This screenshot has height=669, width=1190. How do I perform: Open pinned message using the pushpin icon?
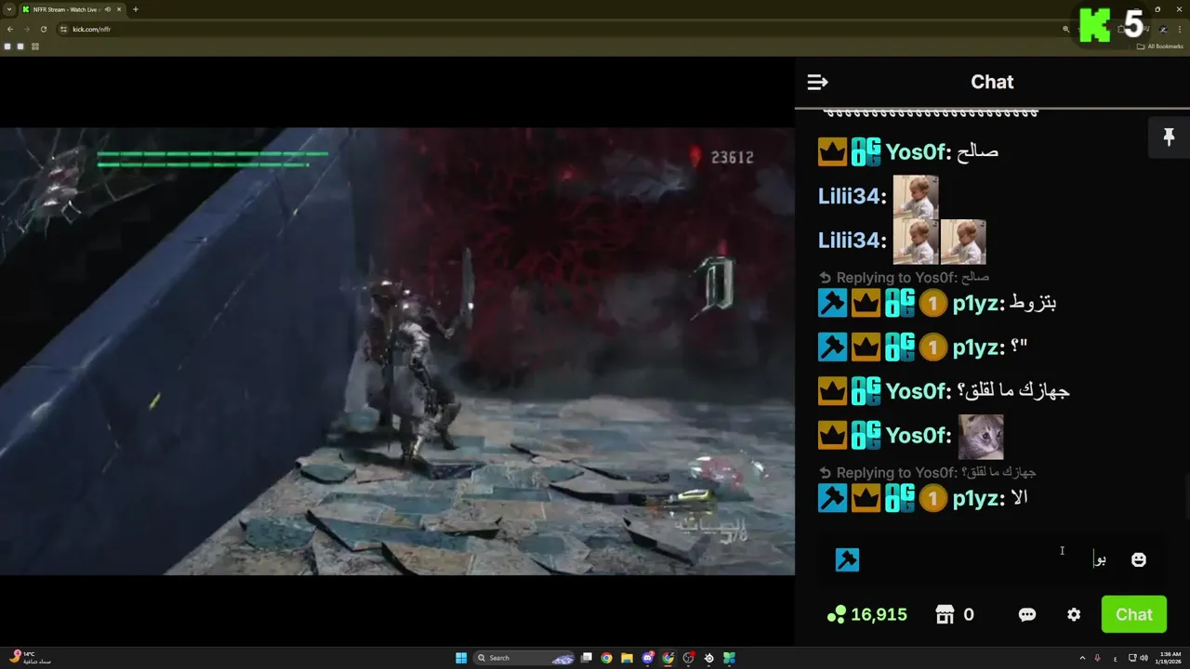click(1169, 138)
